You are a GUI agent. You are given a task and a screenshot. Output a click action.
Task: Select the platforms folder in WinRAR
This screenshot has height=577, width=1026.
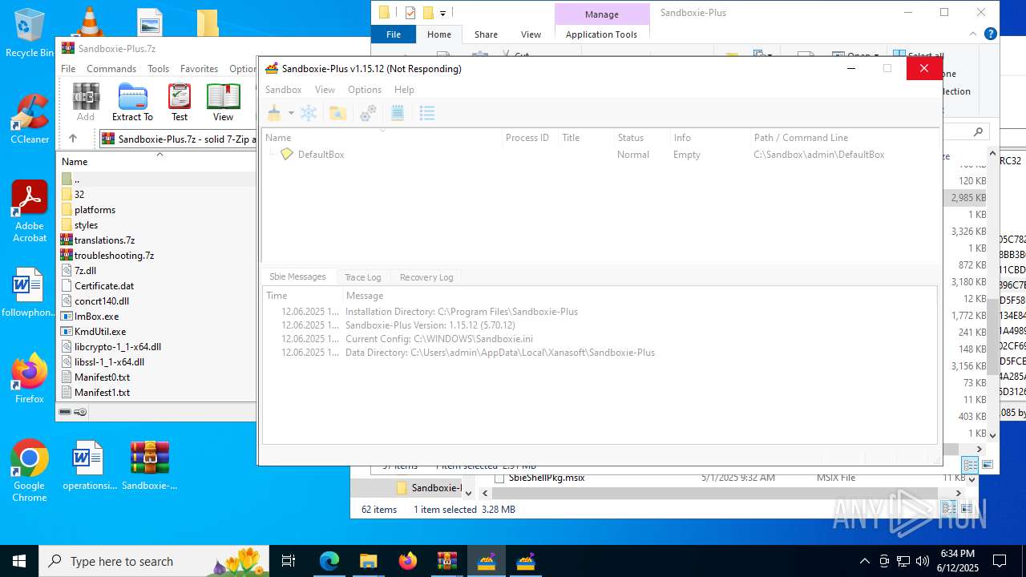pos(95,210)
